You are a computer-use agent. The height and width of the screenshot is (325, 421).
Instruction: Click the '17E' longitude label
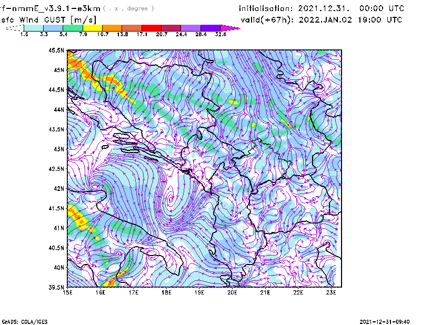[134, 292]
